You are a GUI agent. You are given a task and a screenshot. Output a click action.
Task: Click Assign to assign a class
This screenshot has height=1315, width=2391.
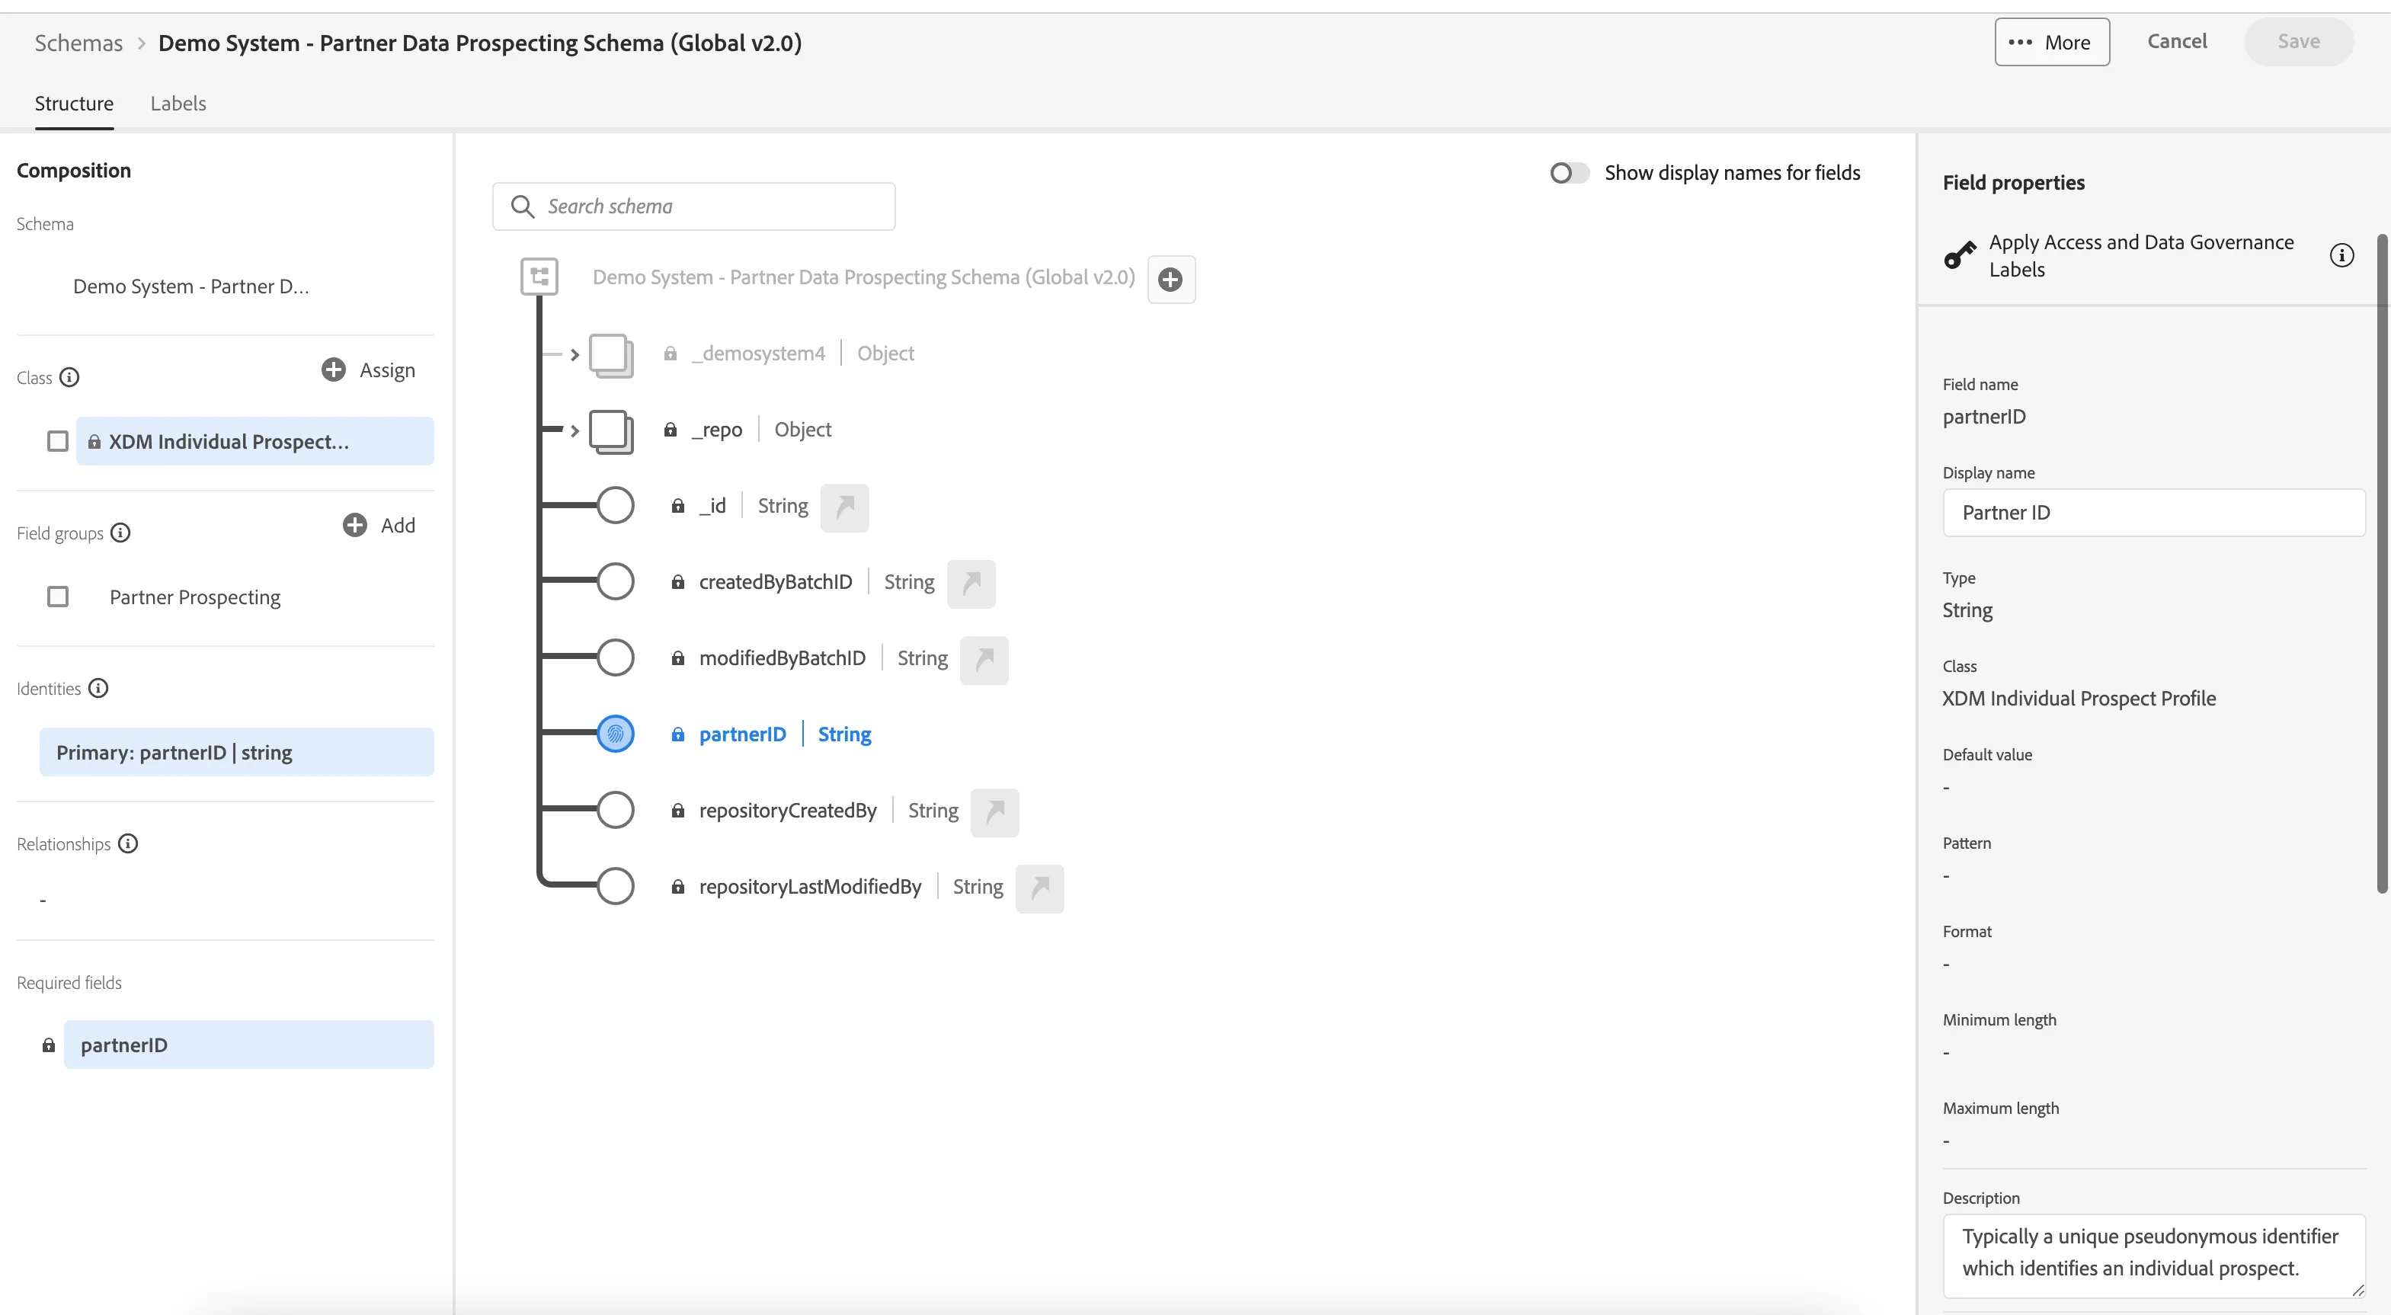click(x=369, y=370)
